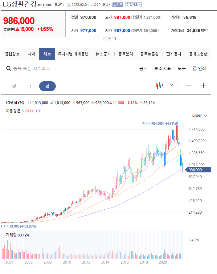This screenshot has width=217, height=274.
Task: Open the 도구 tools menu
Action: tap(182, 68)
